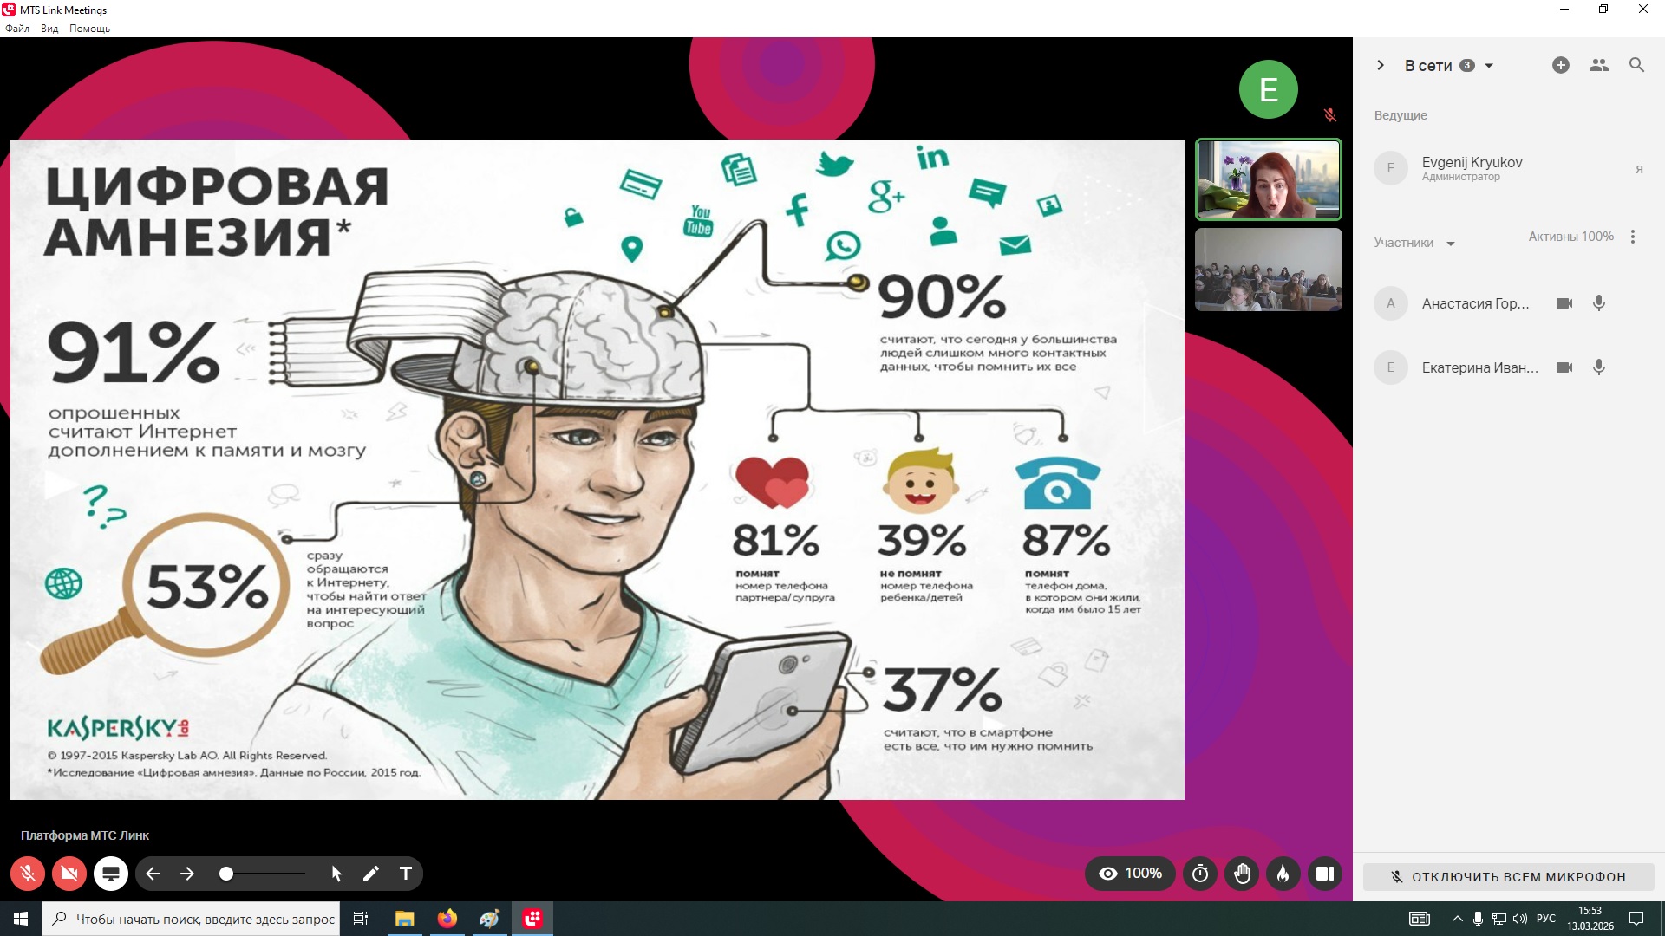Go to the next slide arrow
This screenshot has width=1665, height=936.
click(x=187, y=874)
